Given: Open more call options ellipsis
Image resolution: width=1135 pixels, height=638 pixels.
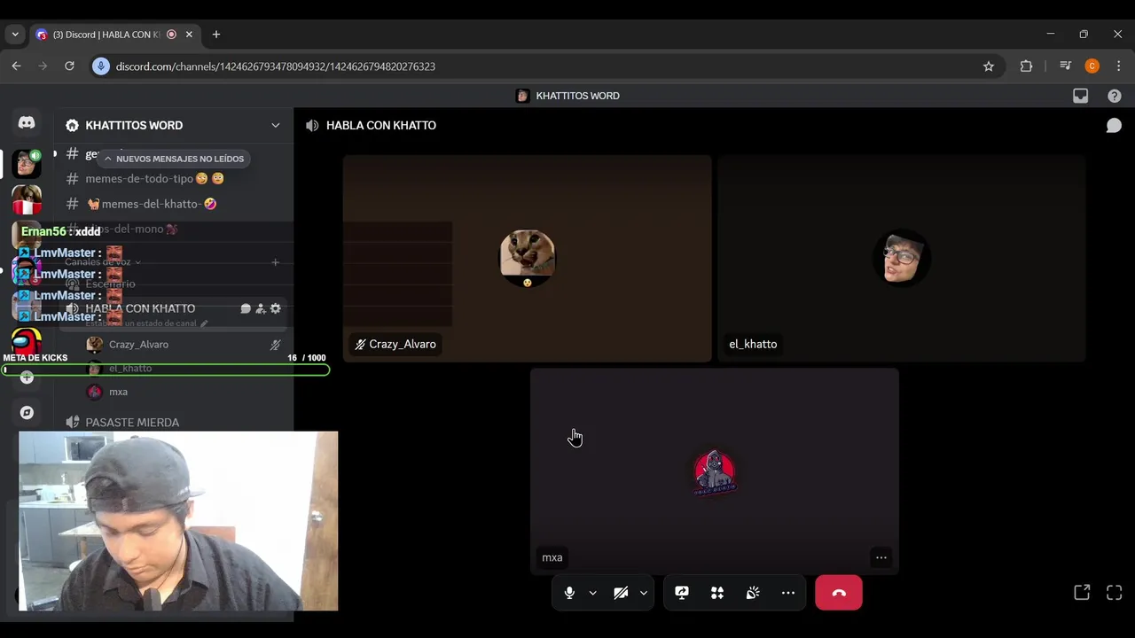Looking at the screenshot, I should [788, 593].
